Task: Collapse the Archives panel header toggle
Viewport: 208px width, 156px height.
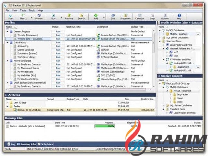Action: (6, 95)
